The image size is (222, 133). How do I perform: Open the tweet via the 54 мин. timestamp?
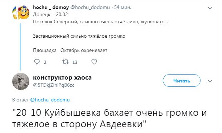(123, 7)
